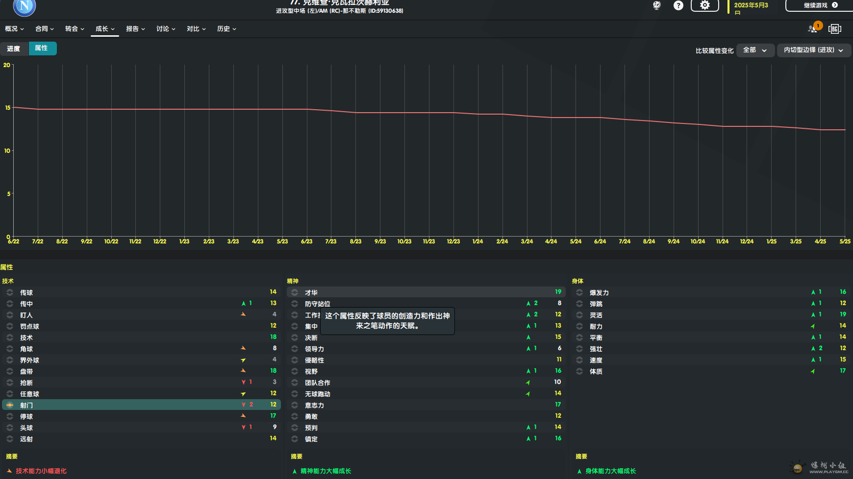This screenshot has height=479, width=853.
Task: Click the red arrow beside 技术能力小幅退化
Action: (x=9, y=471)
